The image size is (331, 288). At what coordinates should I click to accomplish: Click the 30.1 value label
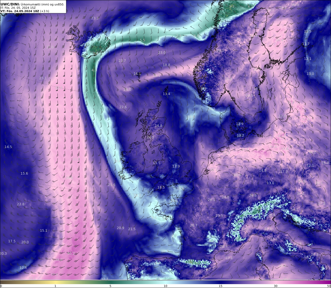pyautogui.click(x=294, y=209)
